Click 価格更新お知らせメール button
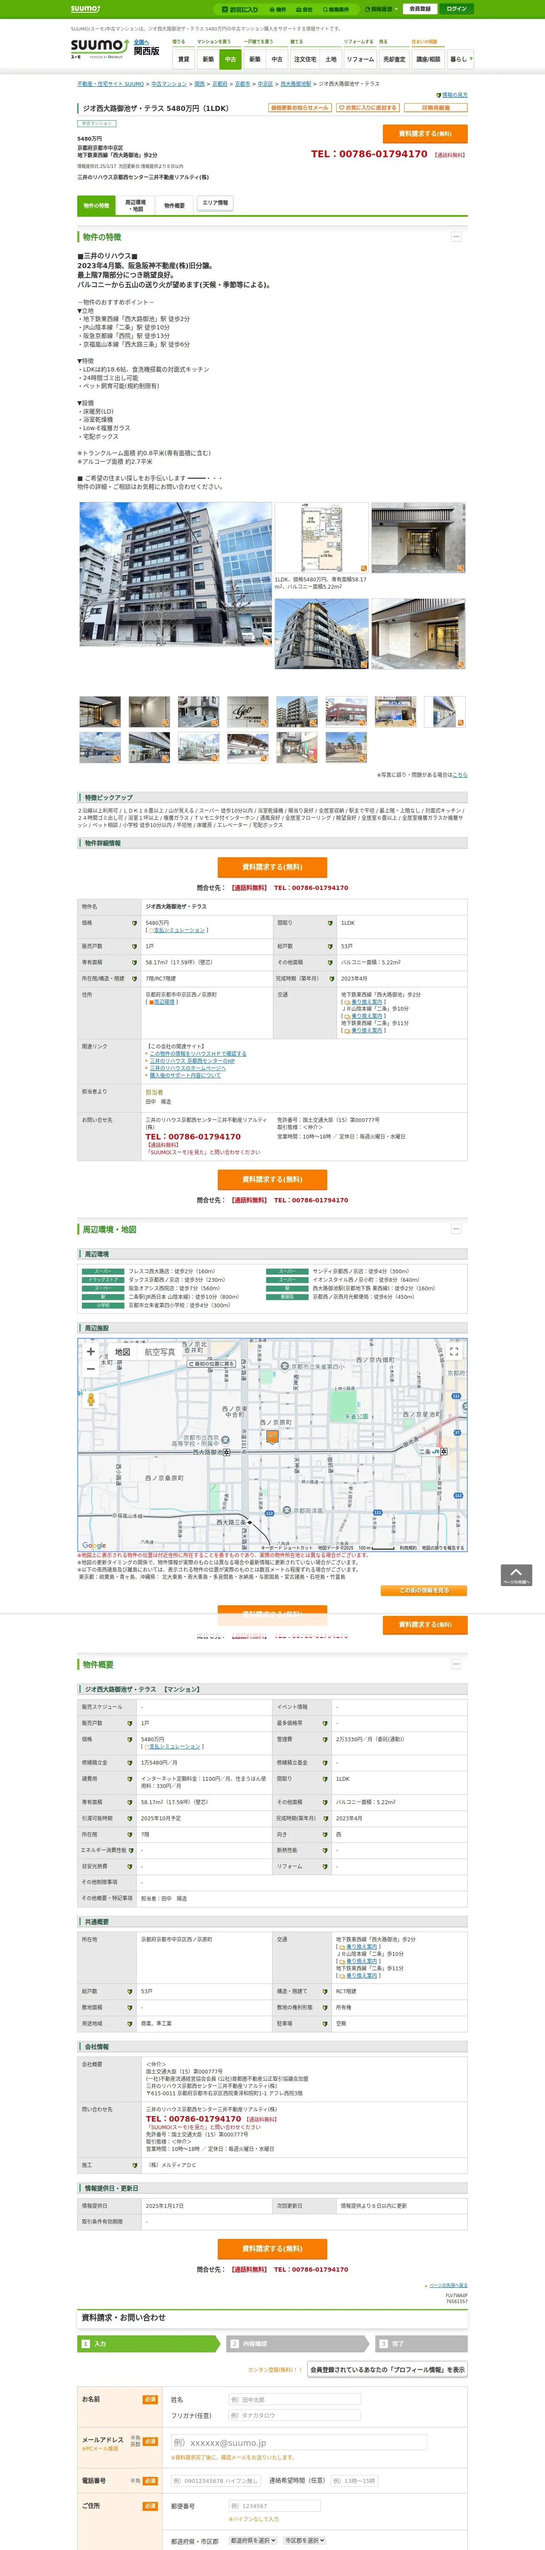 300,108
